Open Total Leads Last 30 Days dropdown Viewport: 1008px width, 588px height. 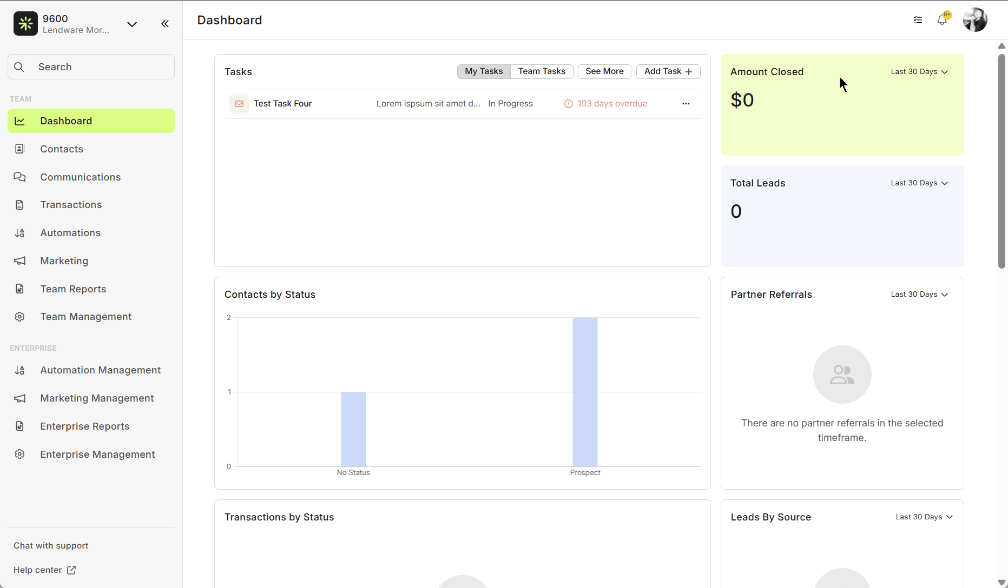pos(919,183)
